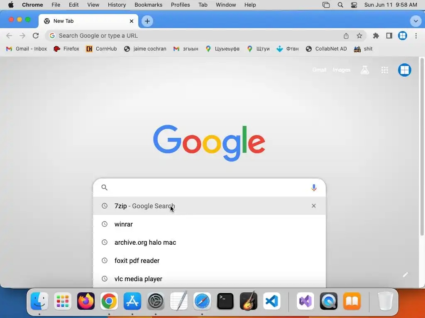
Task: Open the File menu
Action: [x=56, y=5]
